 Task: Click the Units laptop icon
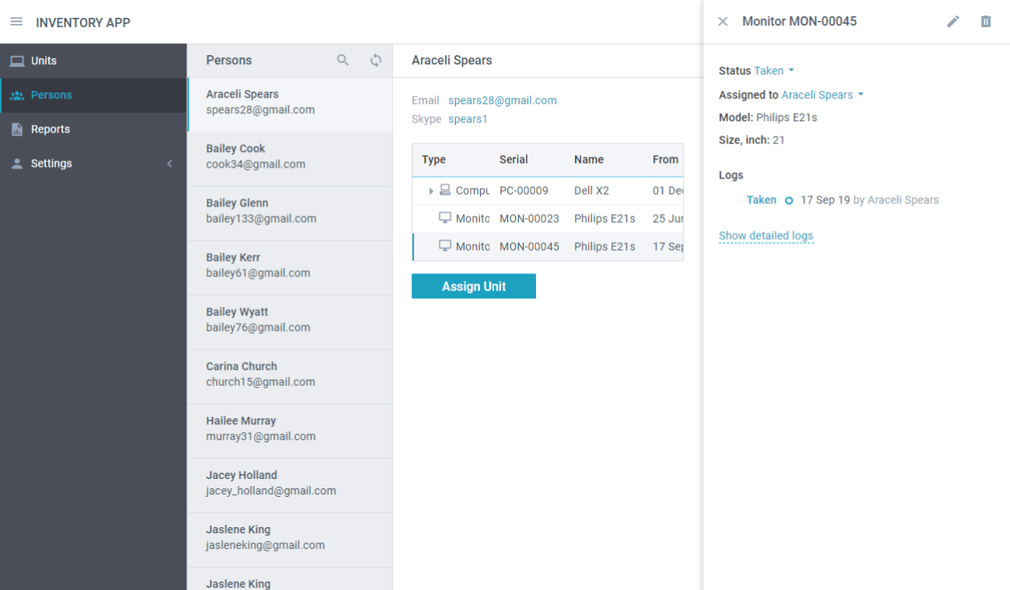pos(17,61)
